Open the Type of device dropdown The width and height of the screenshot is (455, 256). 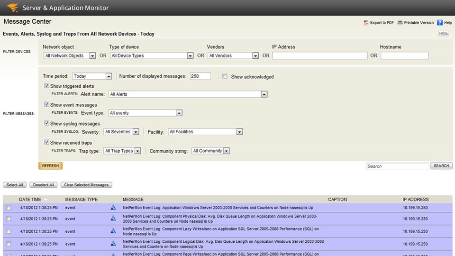pos(151,56)
